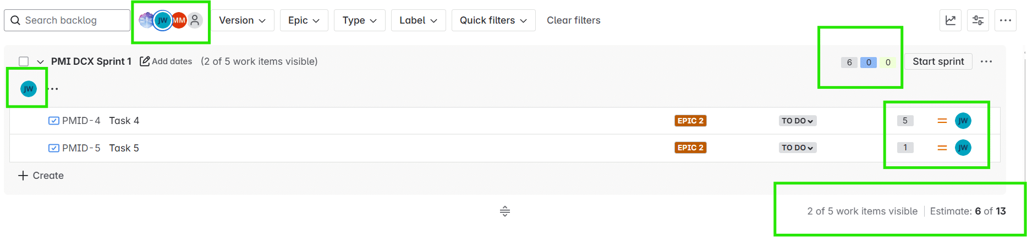The image size is (1027, 237).
Task: Click the JW avatar filter in toolbar
Action: point(162,21)
